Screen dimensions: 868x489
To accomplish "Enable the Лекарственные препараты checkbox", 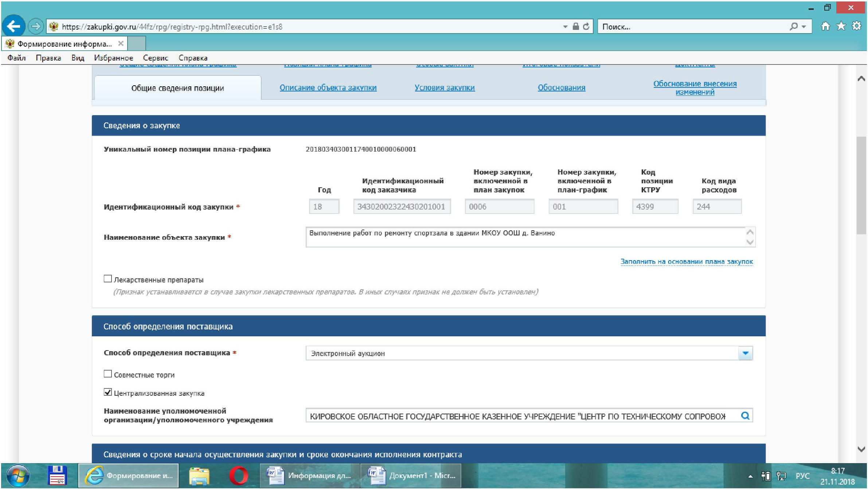I will pos(107,279).
